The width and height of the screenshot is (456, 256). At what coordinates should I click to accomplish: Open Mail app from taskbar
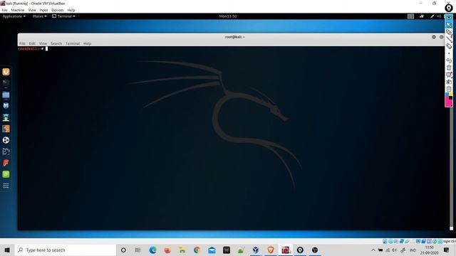point(212,250)
